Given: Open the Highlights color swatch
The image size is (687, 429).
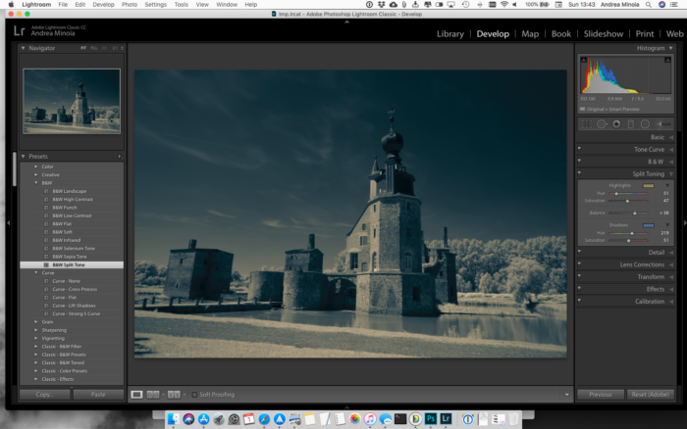Looking at the screenshot, I should click(x=649, y=185).
